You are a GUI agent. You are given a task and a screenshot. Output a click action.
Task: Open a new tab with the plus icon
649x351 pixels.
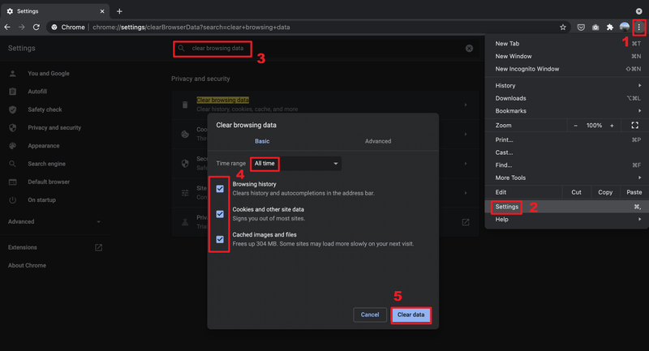pos(119,11)
